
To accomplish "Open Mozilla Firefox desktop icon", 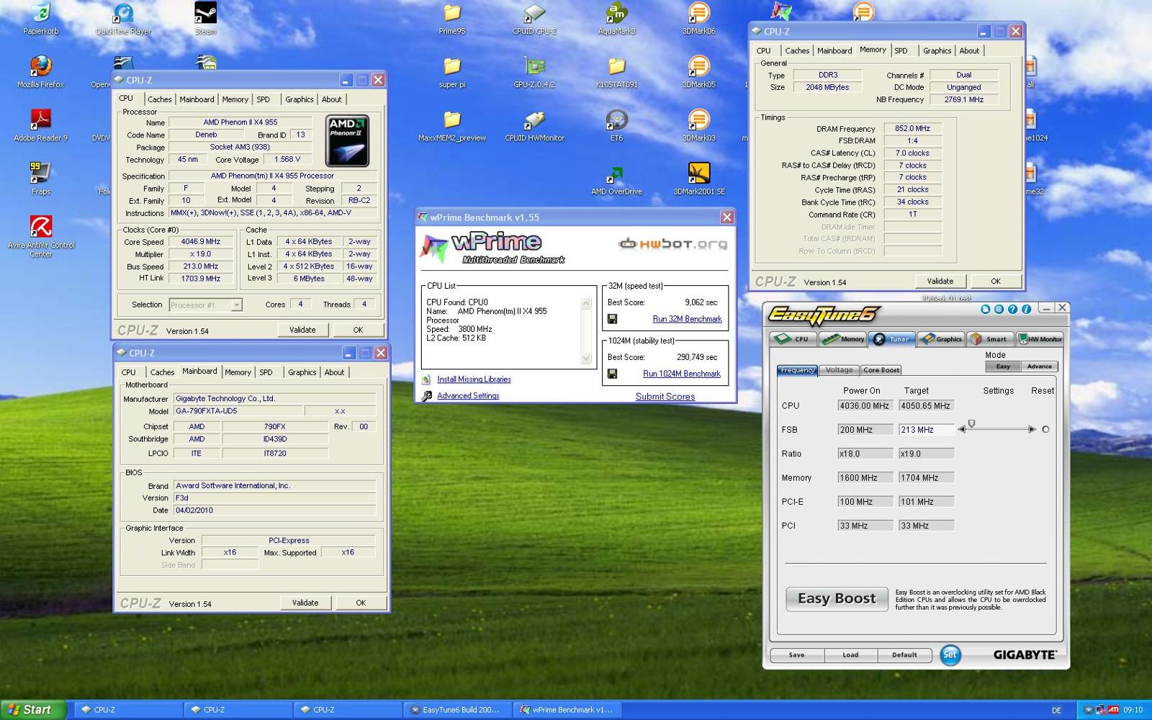I will click(41, 72).
